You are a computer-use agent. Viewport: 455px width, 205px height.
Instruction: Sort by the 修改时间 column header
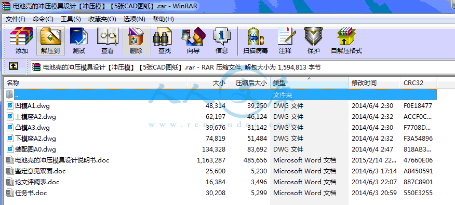(374, 83)
